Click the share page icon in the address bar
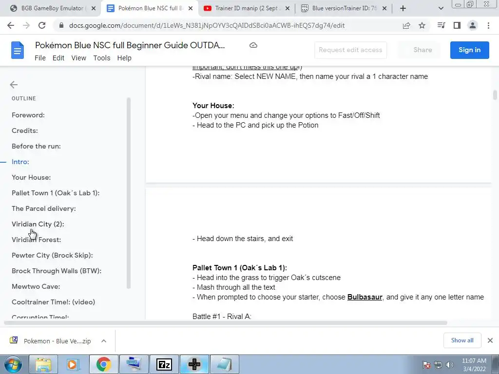This screenshot has width=499, height=374. point(406,25)
